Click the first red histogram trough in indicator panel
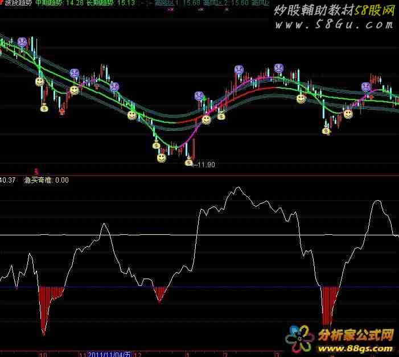 [50, 310]
